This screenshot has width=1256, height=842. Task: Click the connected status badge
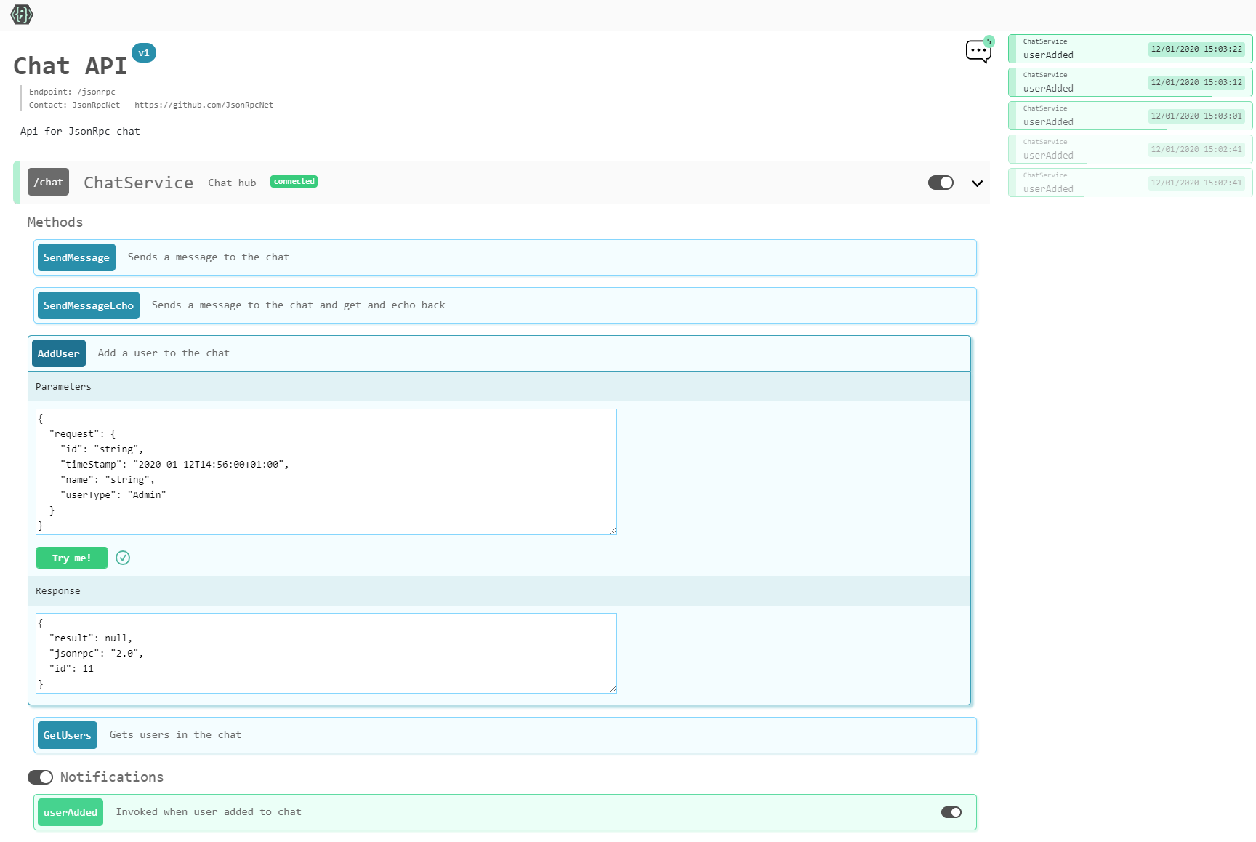[x=294, y=182]
